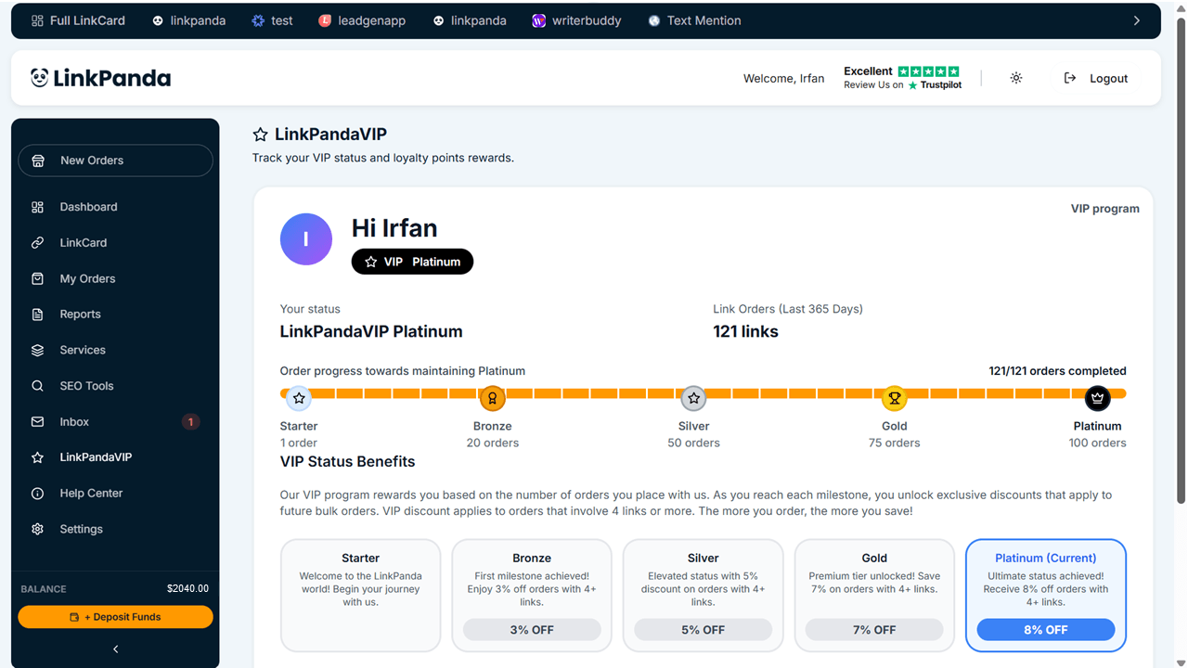The height and width of the screenshot is (668, 1188).
Task: Click the 'Welcome, Irfan' text
Action: click(783, 78)
